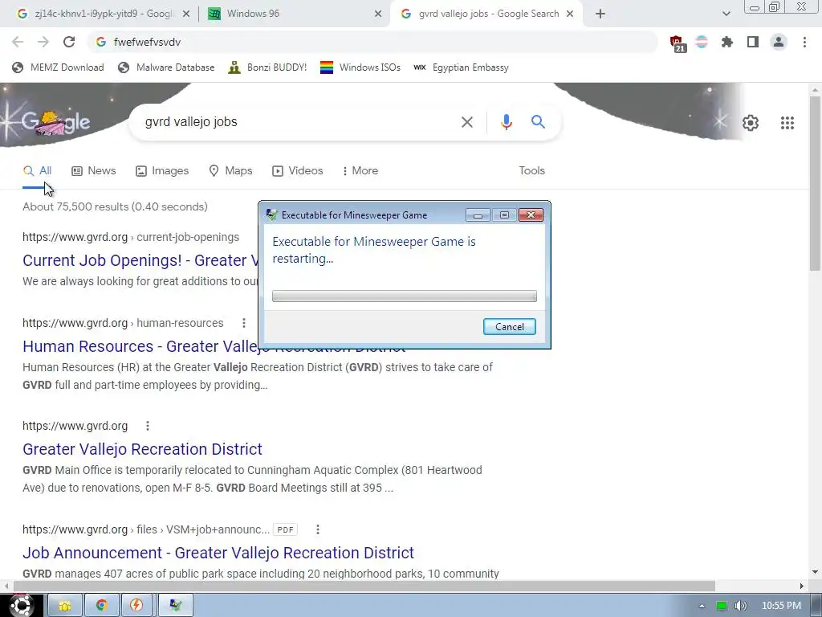
Task: Open the uBlock extension icon showing 21
Action: 678,43
